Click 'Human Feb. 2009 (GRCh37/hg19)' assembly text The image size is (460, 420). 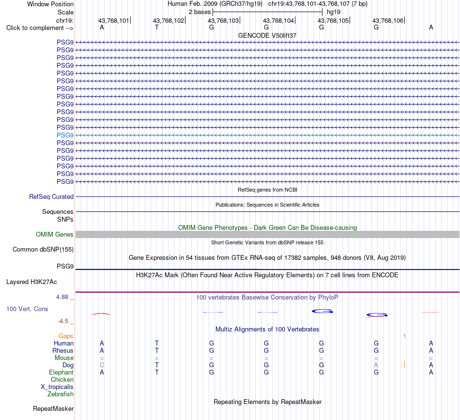[215, 4]
